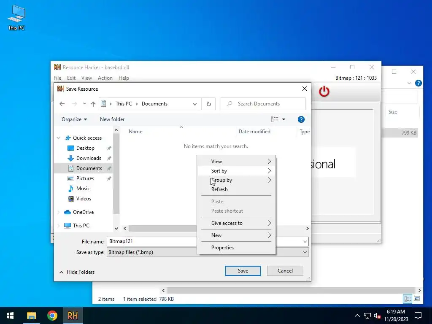The width and height of the screenshot is (432, 324).
Task: Click Documents in the address breadcrumb
Action: (x=154, y=104)
